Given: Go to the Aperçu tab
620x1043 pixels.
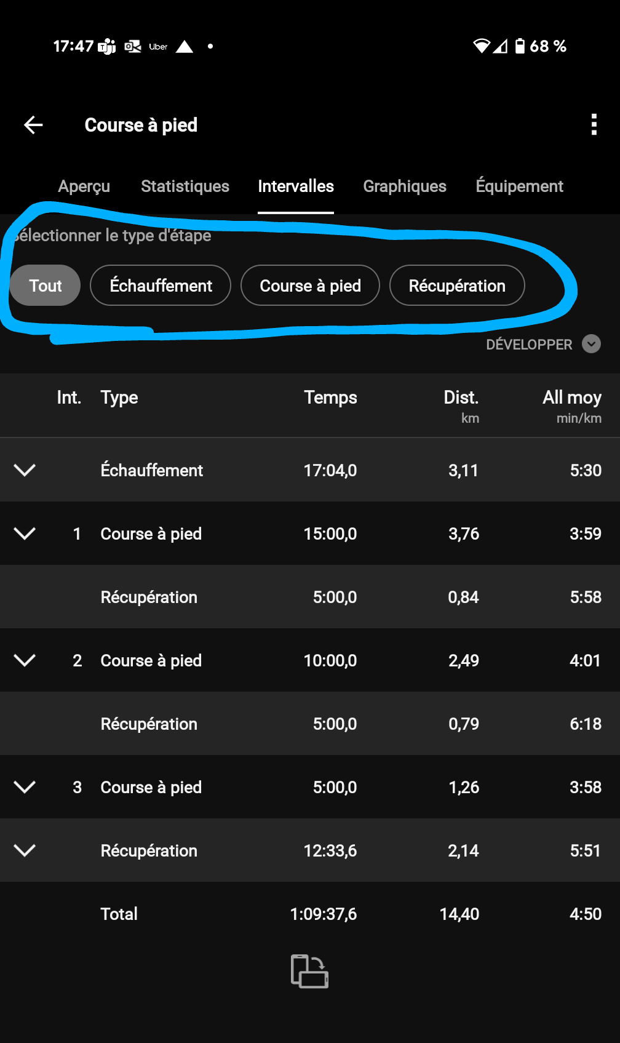Looking at the screenshot, I should tap(84, 186).
